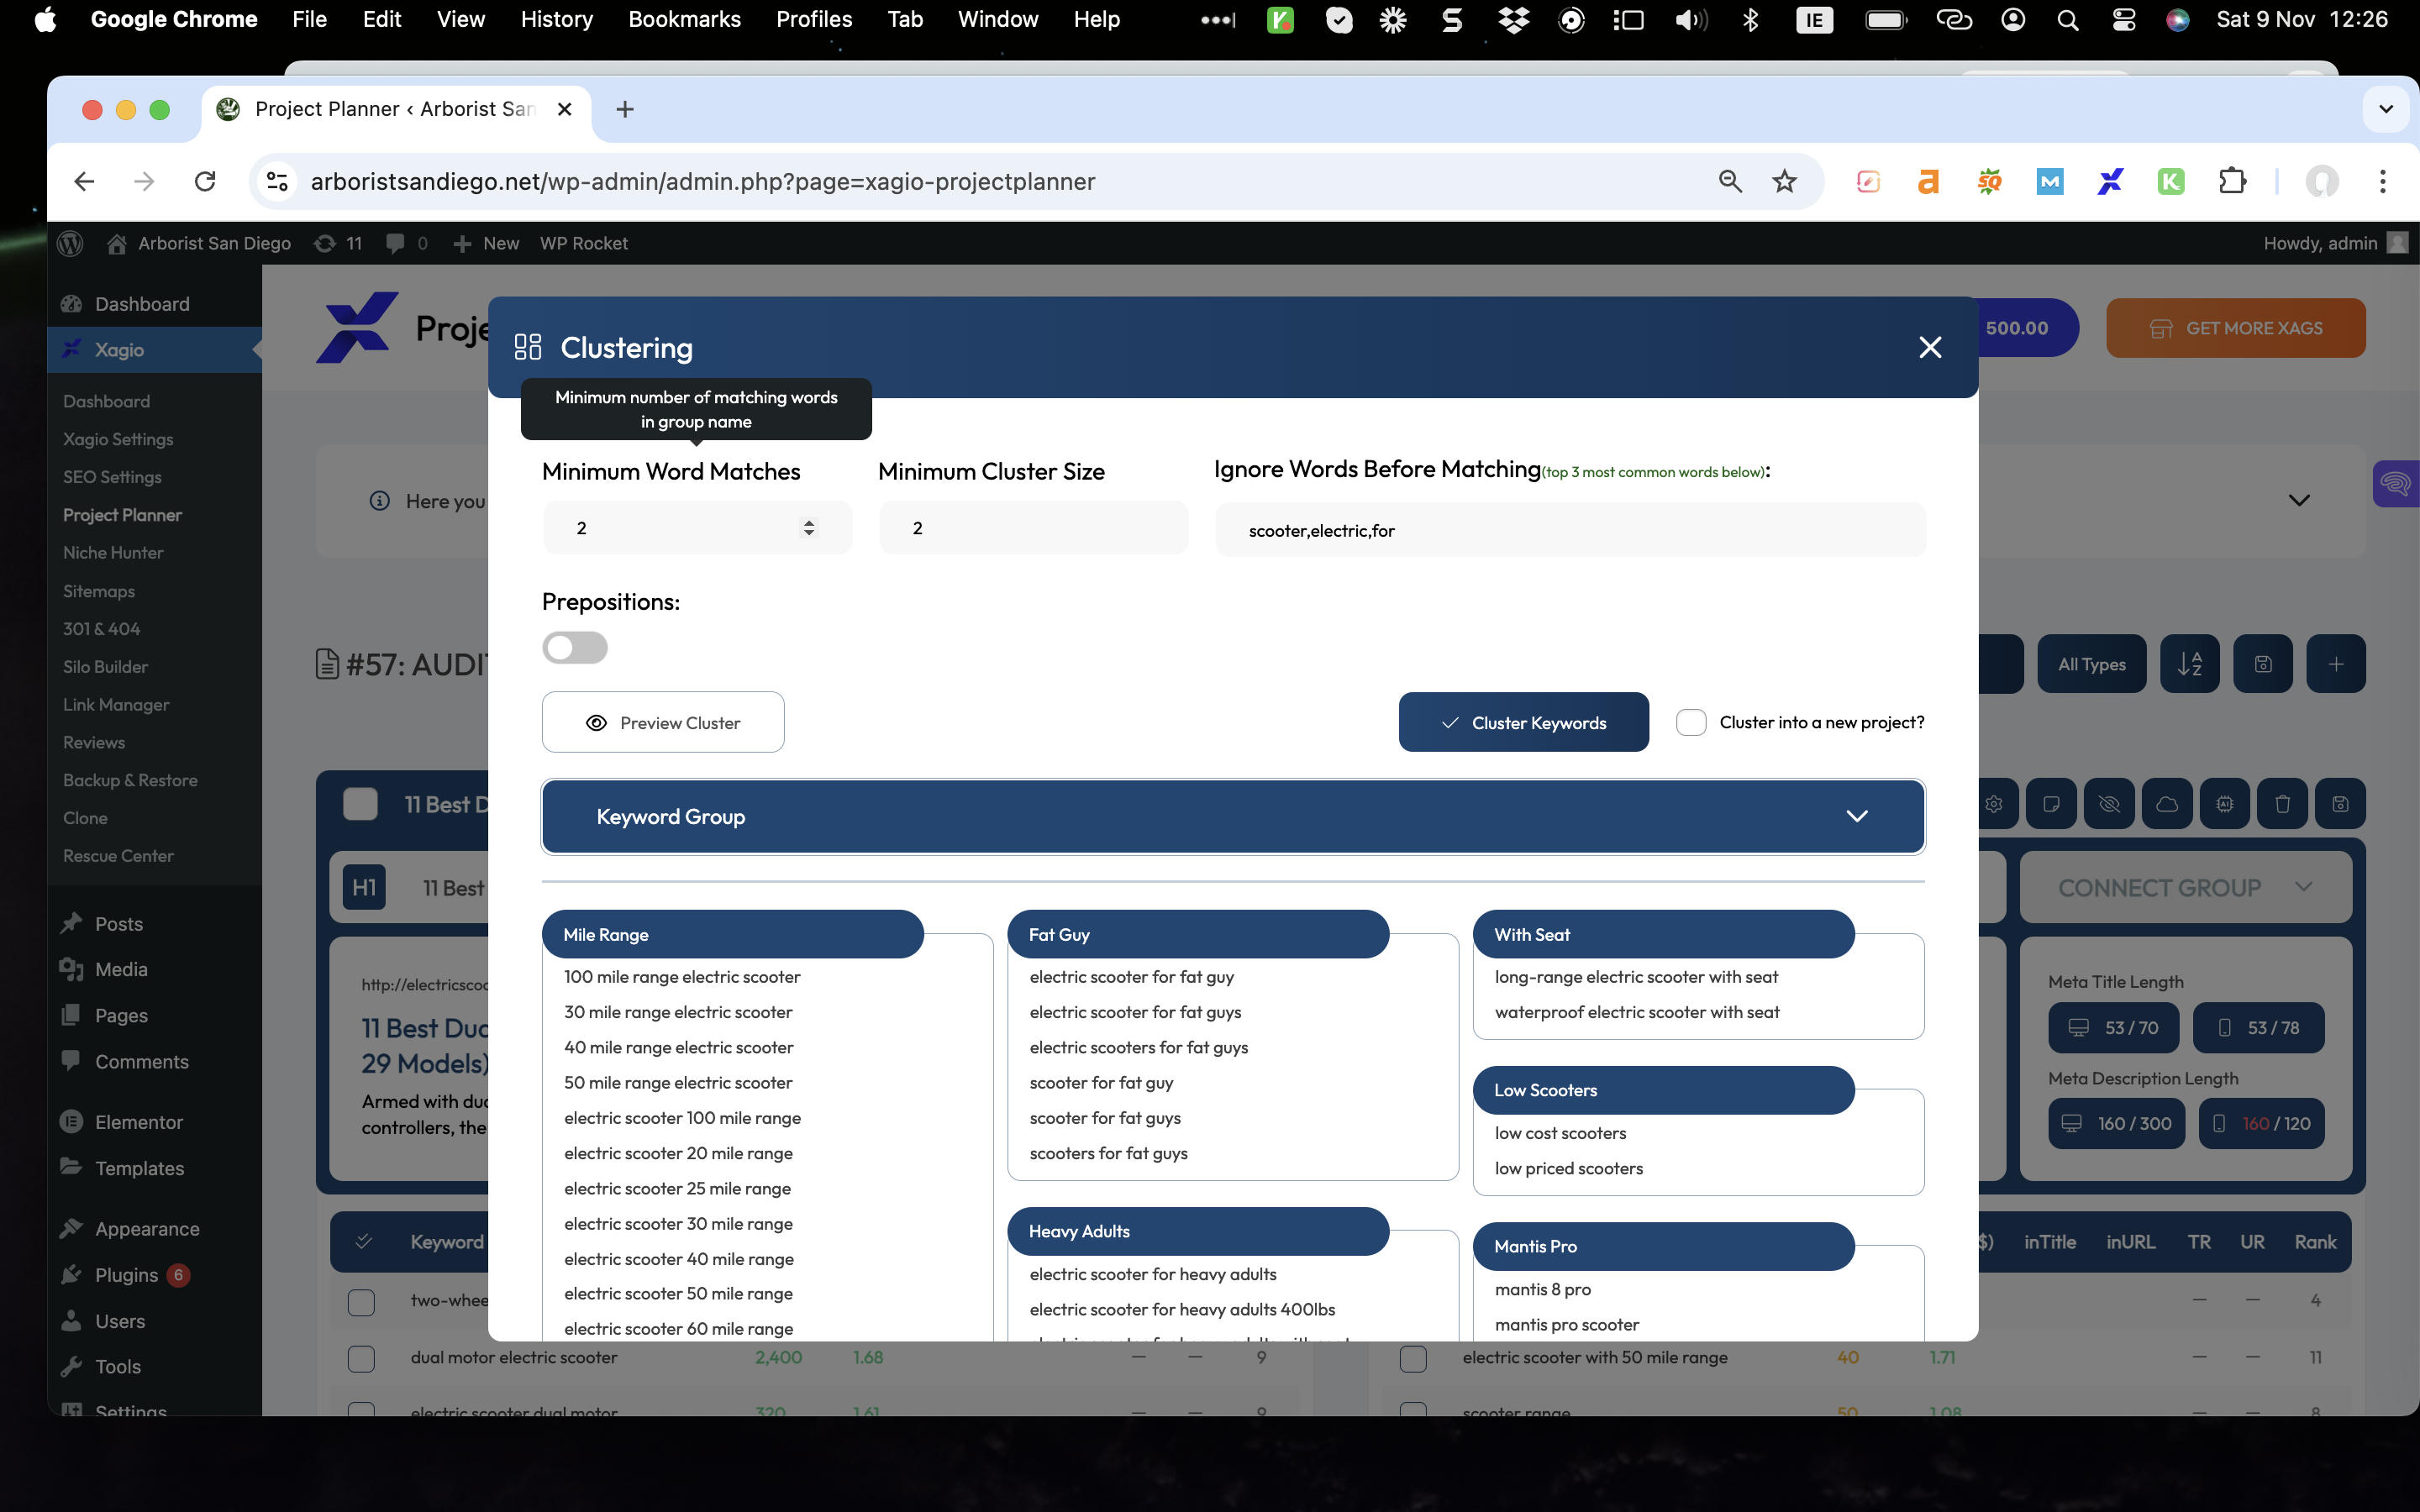Toggle the Prepositions switch
Screen dimensions: 2420x1512
(575, 648)
